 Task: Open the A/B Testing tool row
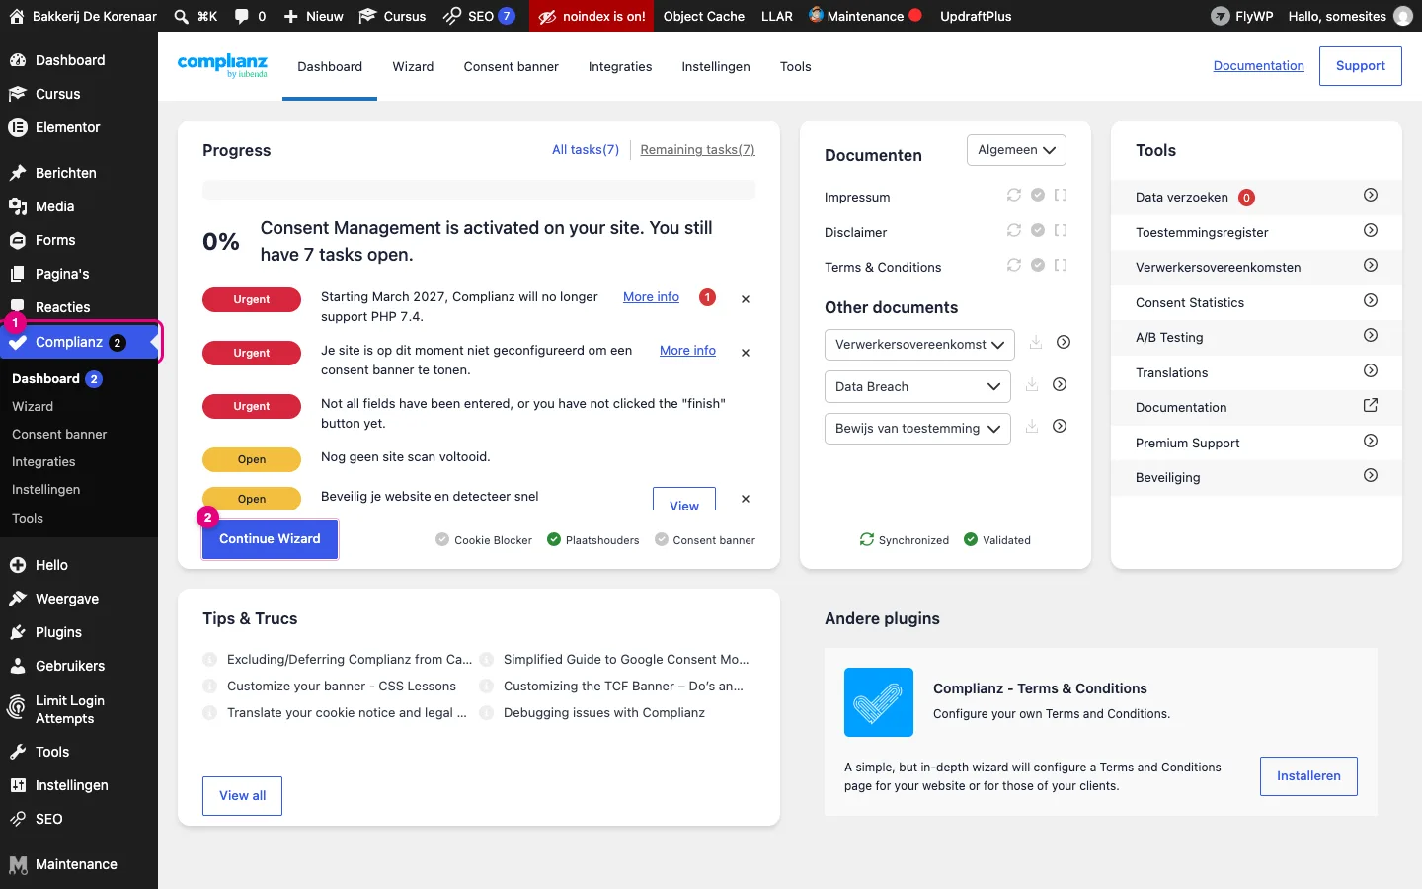pos(1256,337)
